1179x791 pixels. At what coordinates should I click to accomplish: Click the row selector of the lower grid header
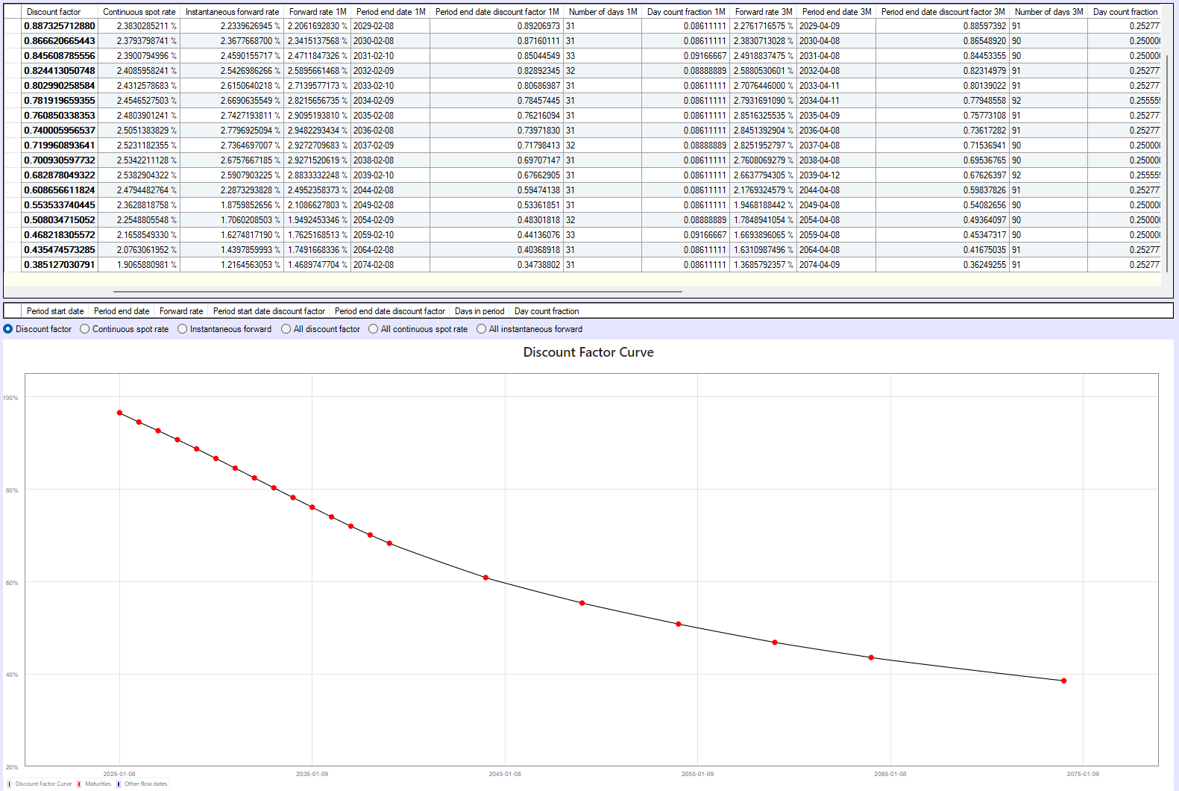tap(13, 311)
